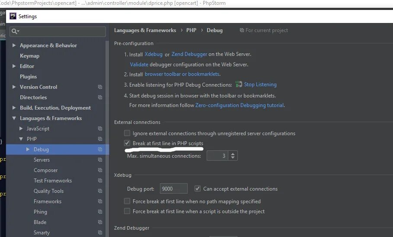Click project-level icon next to Blade
Viewport: 393px width, 237px height.
(100, 222)
